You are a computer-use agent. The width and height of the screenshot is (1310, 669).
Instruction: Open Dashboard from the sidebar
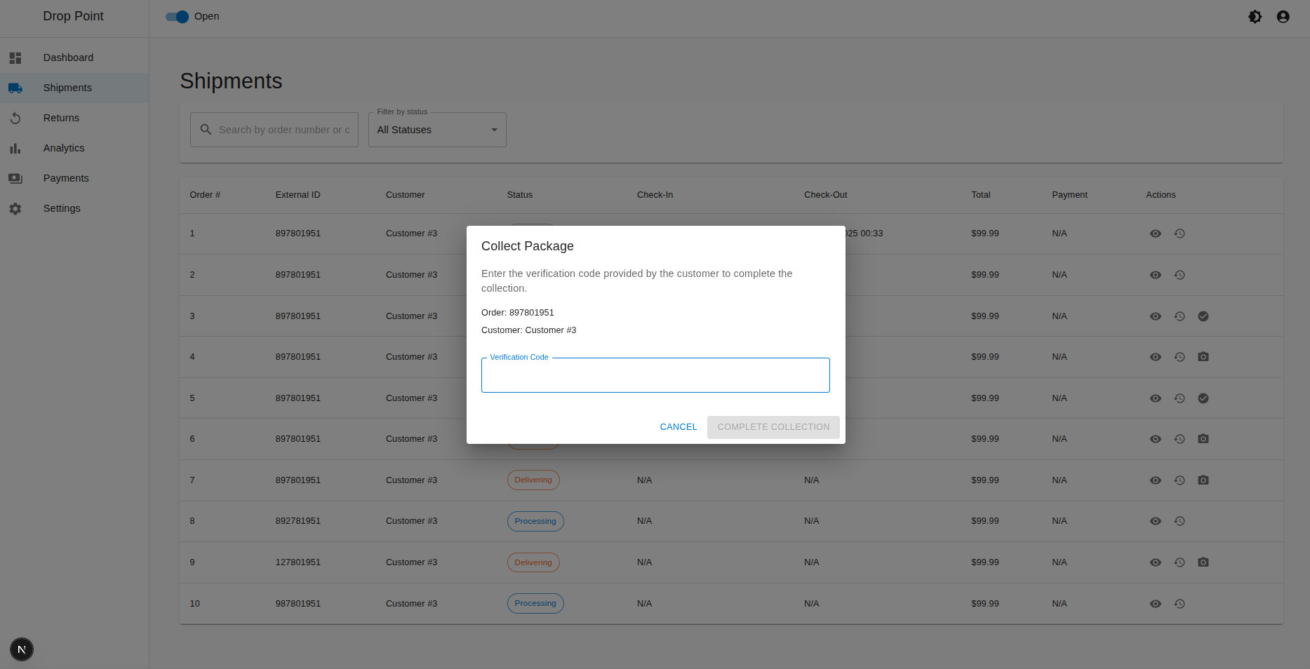tap(68, 58)
